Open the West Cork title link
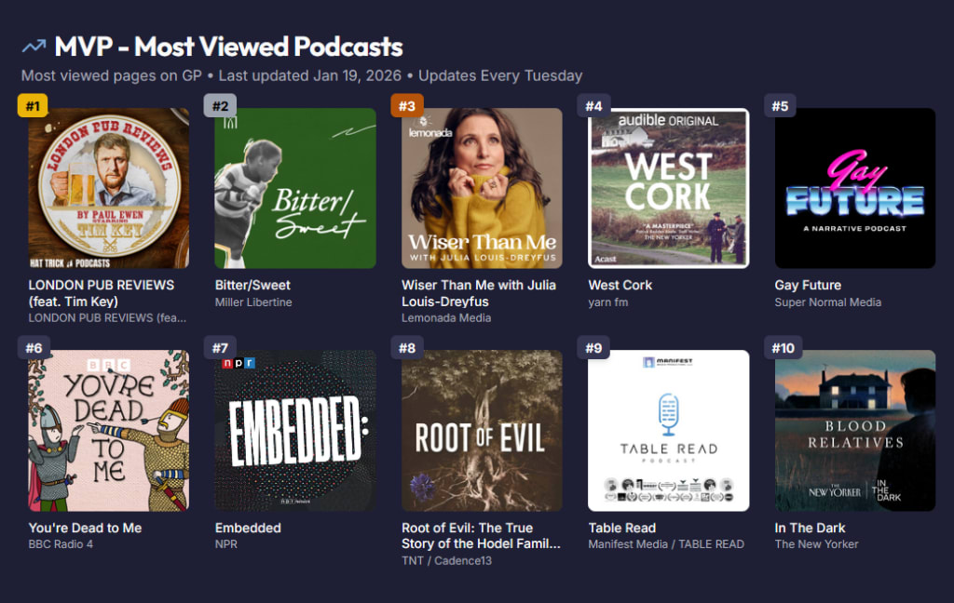The width and height of the screenshot is (954, 603). pos(620,285)
